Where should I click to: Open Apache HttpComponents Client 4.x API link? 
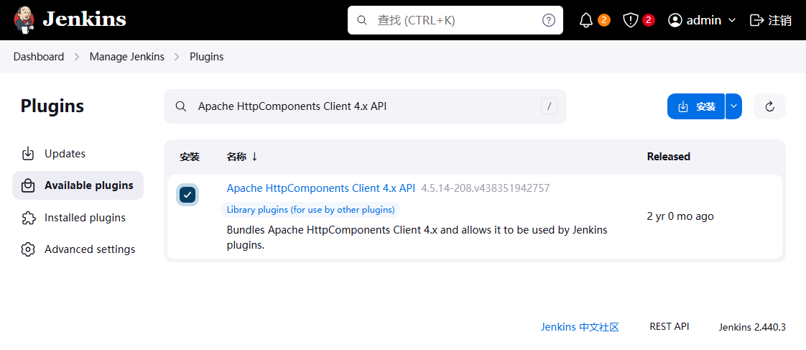321,188
